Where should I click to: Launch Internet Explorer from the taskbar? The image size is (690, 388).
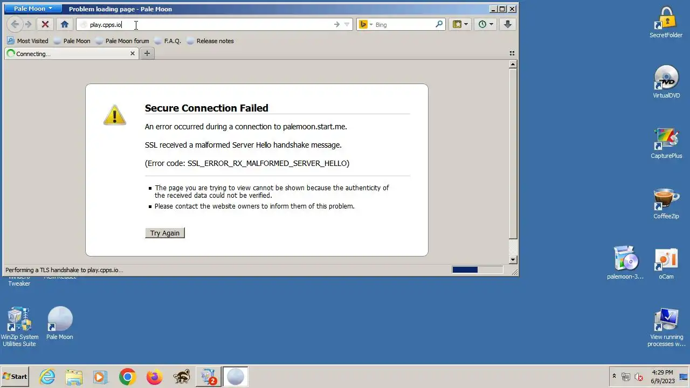(x=47, y=377)
